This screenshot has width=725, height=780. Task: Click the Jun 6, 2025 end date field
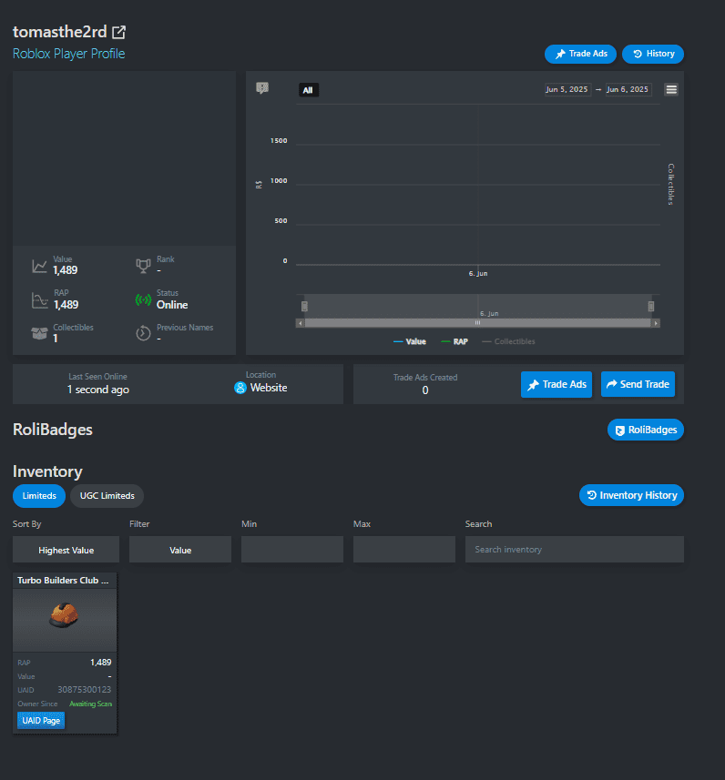(x=628, y=89)
